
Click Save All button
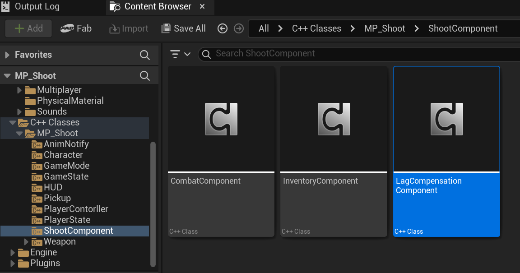(x=183, y=28)
